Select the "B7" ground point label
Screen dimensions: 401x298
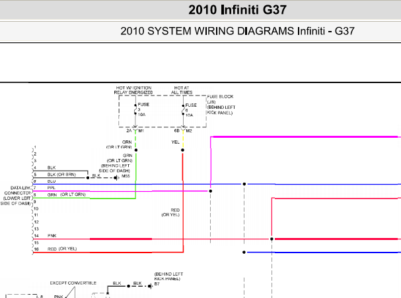click(157, 283)
